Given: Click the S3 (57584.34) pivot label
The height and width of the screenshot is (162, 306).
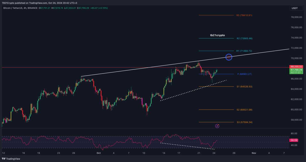Looking at the screenshot, I should pos(244,122).
